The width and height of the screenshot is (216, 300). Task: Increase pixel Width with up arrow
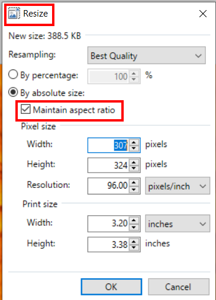pos(134,142)
